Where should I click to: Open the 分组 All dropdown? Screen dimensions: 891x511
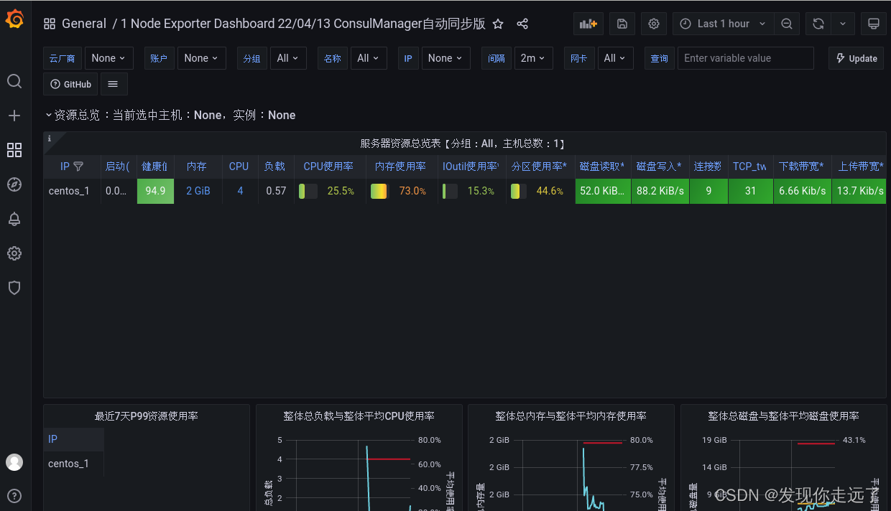288,58
